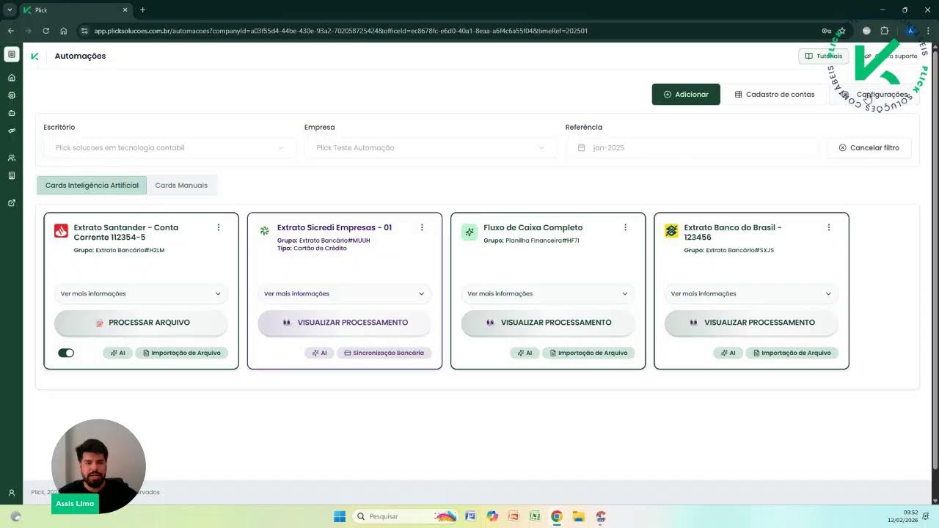Click AI tag on Fluxo de Caixa card
This screenshot has height=528, width=939.
(525, 353)
